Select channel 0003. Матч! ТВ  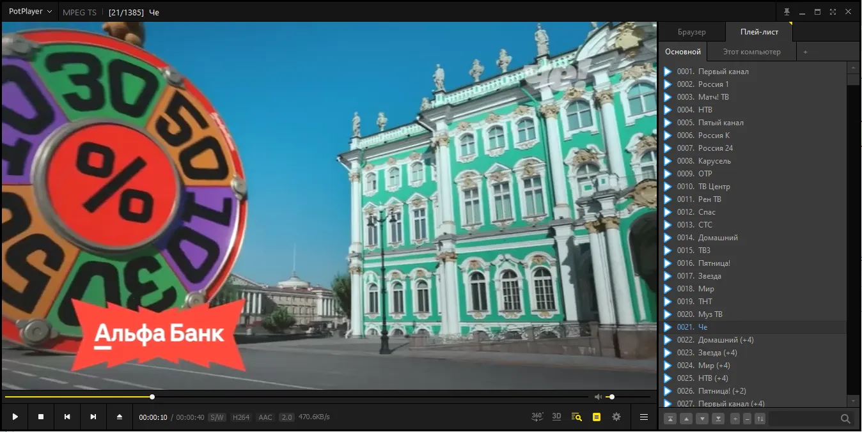click(752, 97)
